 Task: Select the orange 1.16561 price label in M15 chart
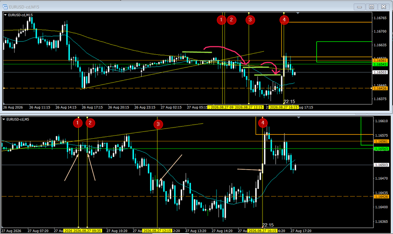click(380, 61)
